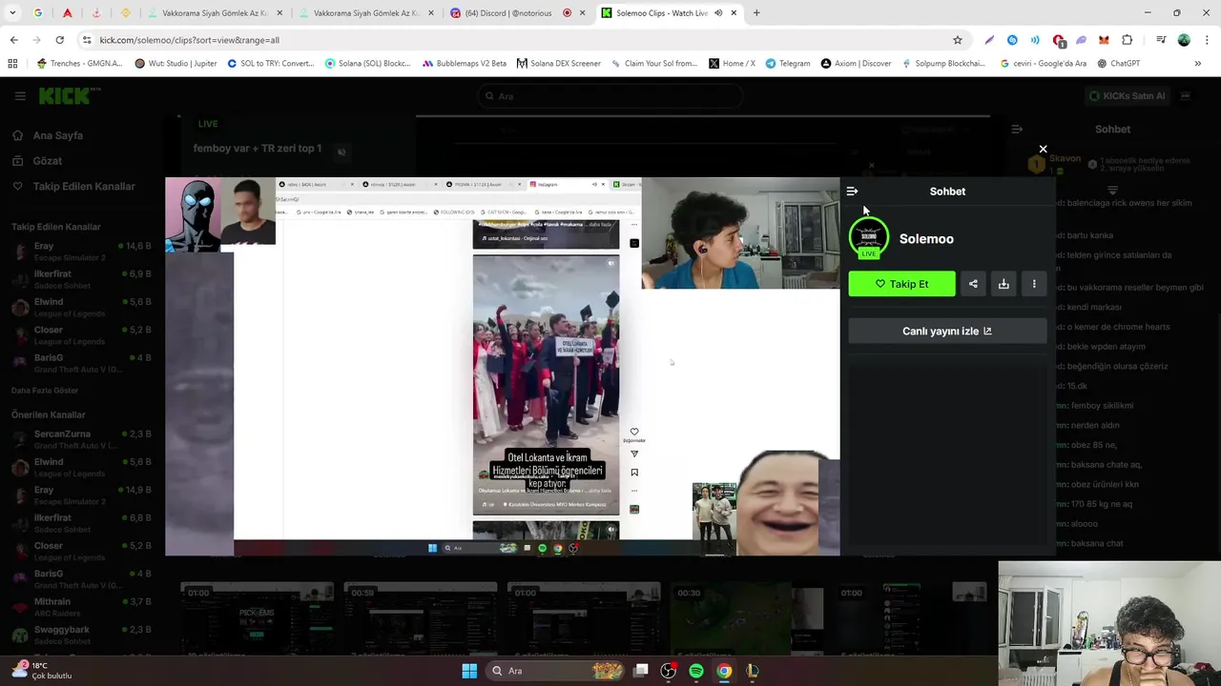Viewport: 1221px width, 686px height.
Task: Open the purple Phantom ghost extension
Action: coord(1081,40)
